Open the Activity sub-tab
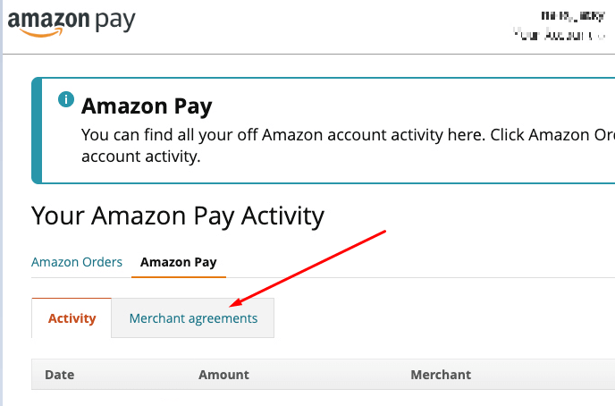This screenshot has height=406, width=615. (72, 318)
